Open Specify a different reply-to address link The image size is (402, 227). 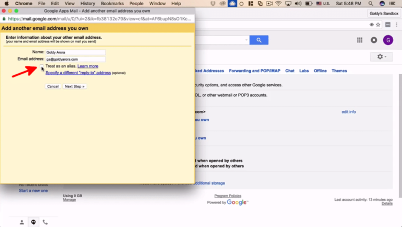point(78,73)
